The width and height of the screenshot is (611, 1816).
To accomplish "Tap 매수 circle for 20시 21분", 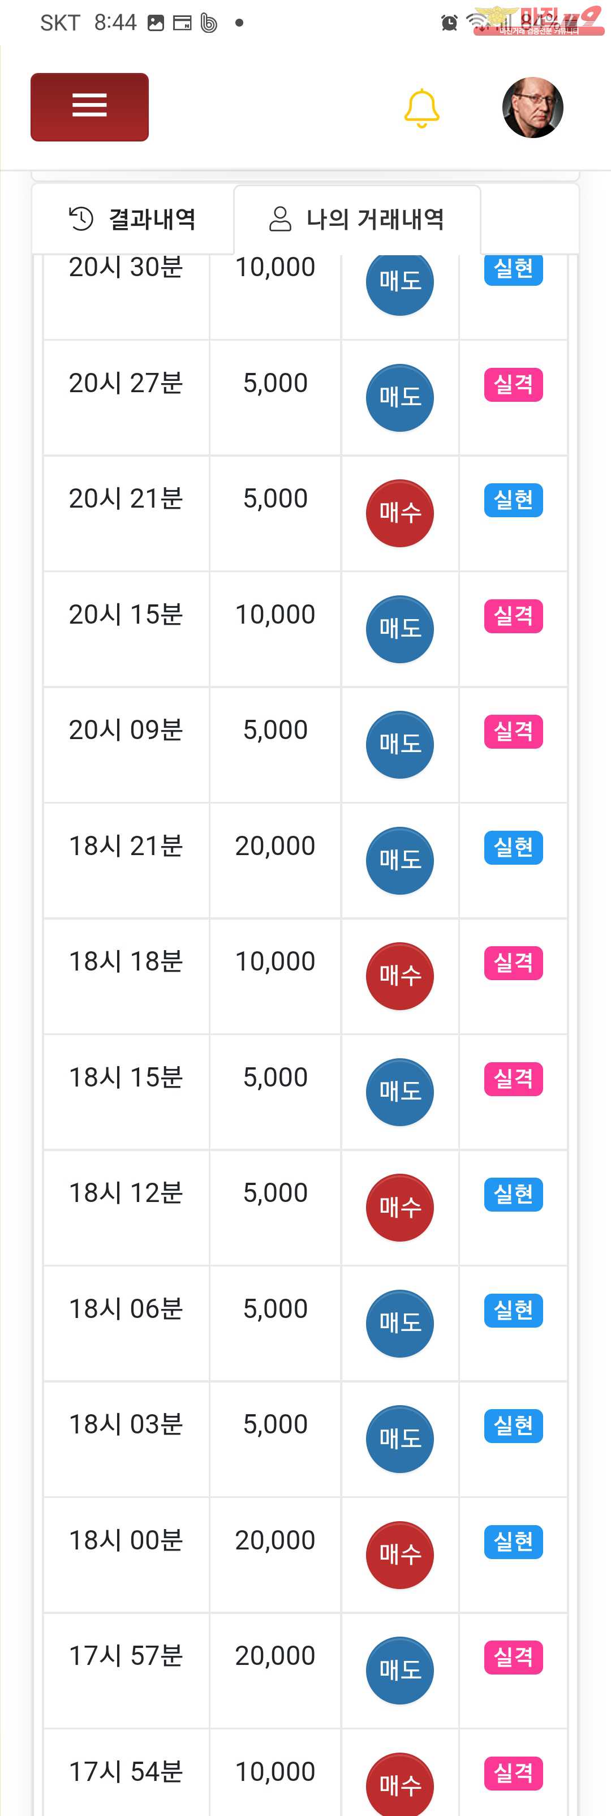I will point(399,513).
